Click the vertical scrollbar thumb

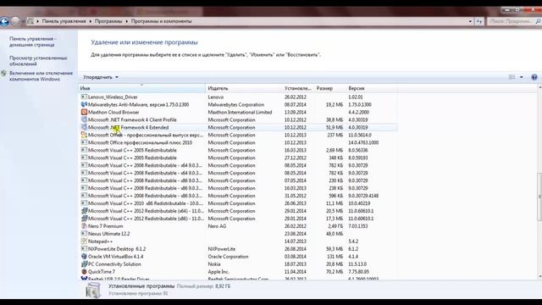tap(539, 197)
